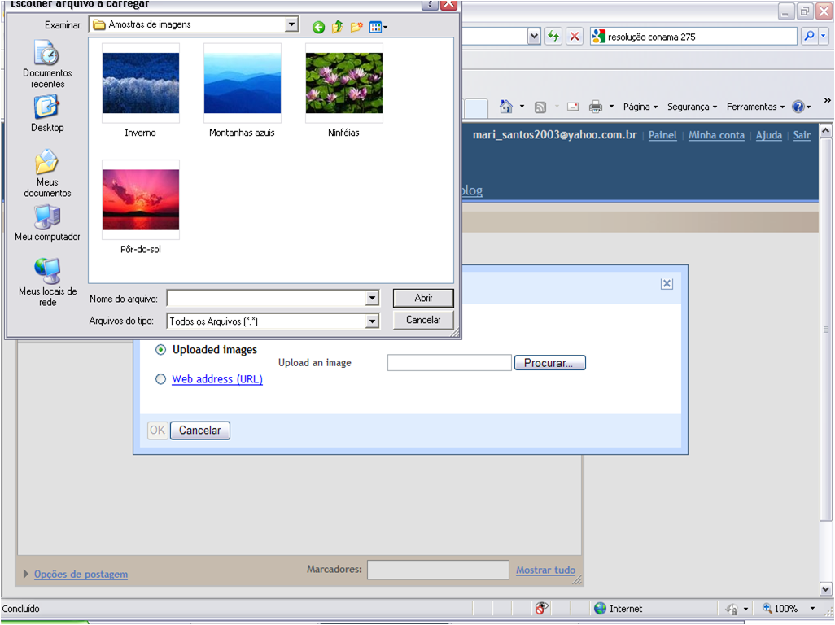The width and height of the screenshot is (835, 625).
Task: Close the image upload popup X
Action: pos(667,284)
